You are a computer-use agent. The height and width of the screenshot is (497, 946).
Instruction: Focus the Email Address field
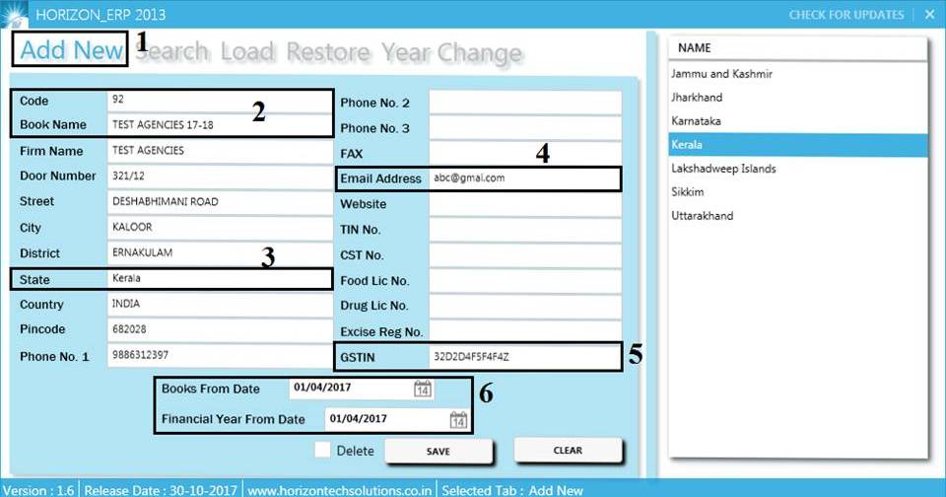[x=525, y=178]
